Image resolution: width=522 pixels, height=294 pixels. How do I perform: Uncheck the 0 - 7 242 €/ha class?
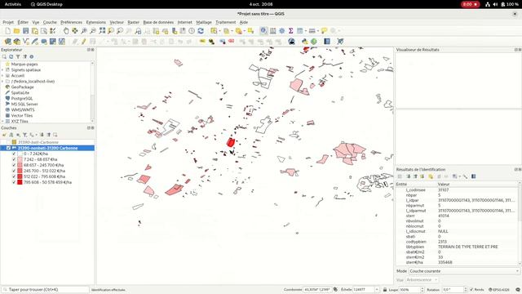tap(14, 154)
